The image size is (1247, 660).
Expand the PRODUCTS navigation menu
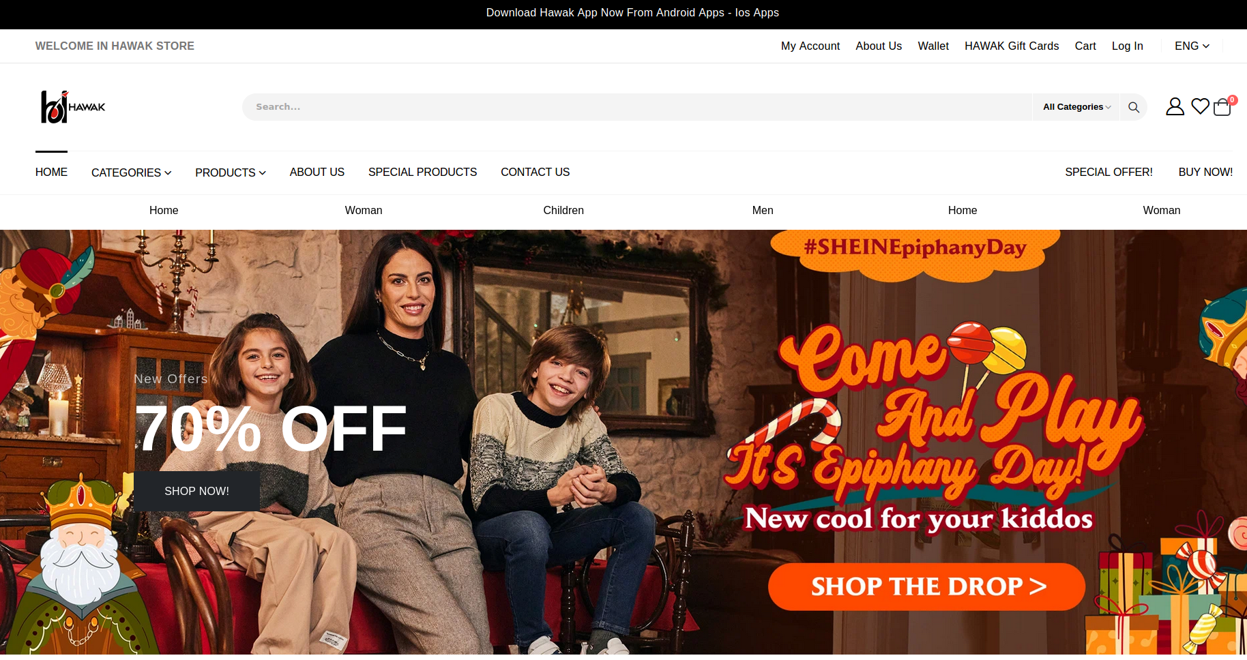231,172
